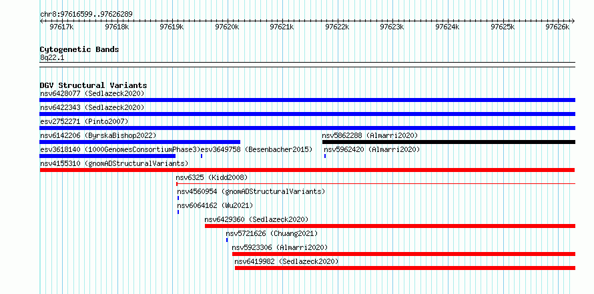Click the 97623k ruler tick label

pos(392,27)
